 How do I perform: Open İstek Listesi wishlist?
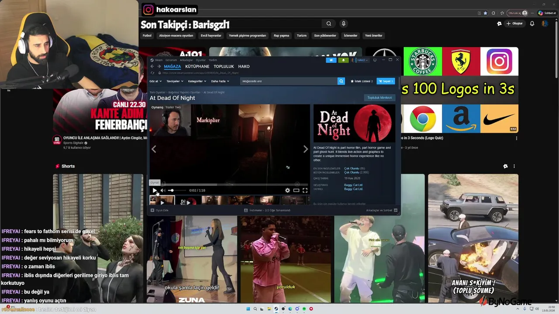click(362, 81)
